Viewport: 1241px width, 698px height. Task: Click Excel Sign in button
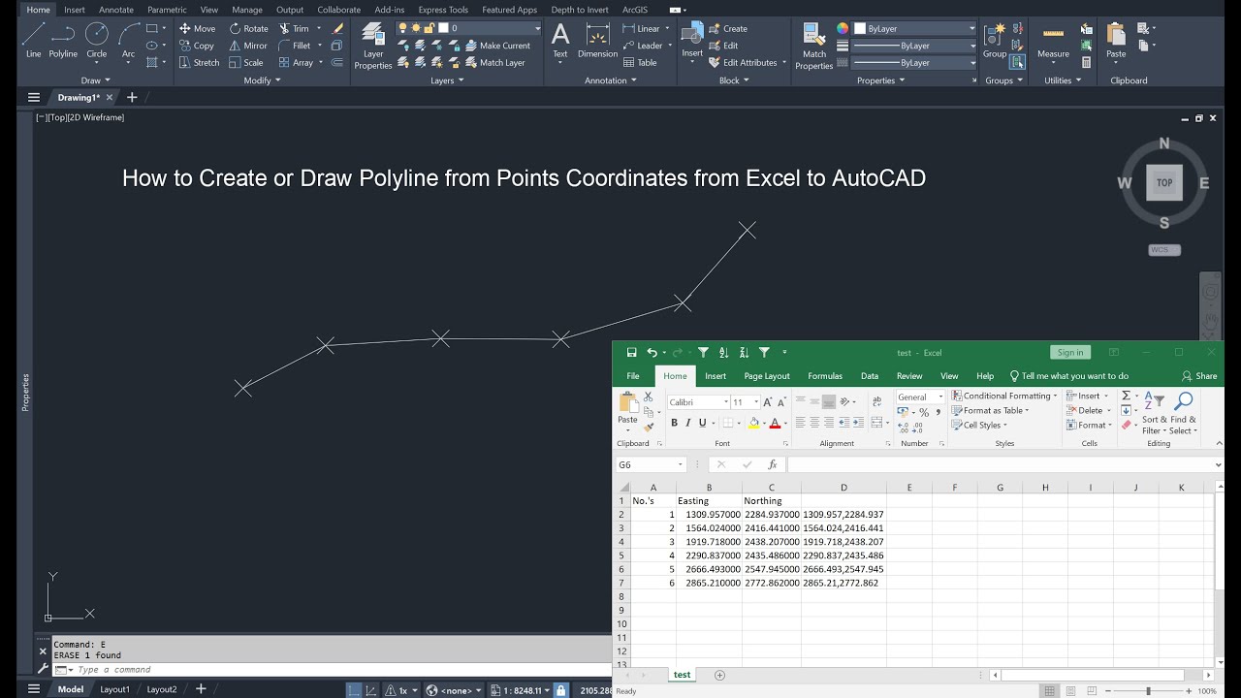[x=1070, y=352]
